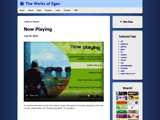Open the purple pixel-character blogroll badge

point(122,116)
